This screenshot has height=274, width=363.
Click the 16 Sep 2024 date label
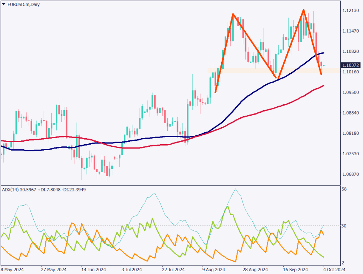pos(296,269)
